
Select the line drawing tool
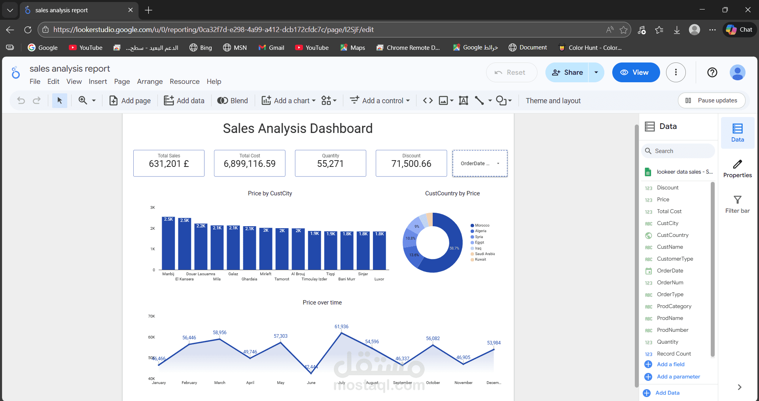tap(480, 100)
